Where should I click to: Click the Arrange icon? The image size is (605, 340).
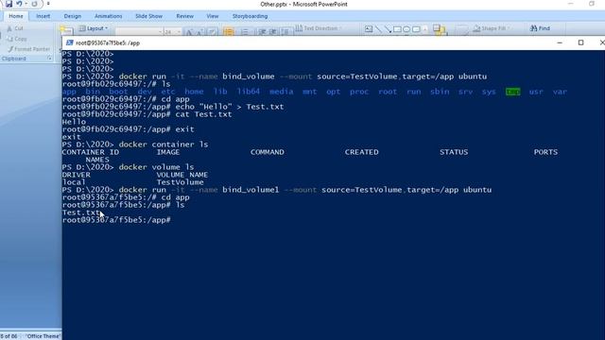tap(439, 30)
